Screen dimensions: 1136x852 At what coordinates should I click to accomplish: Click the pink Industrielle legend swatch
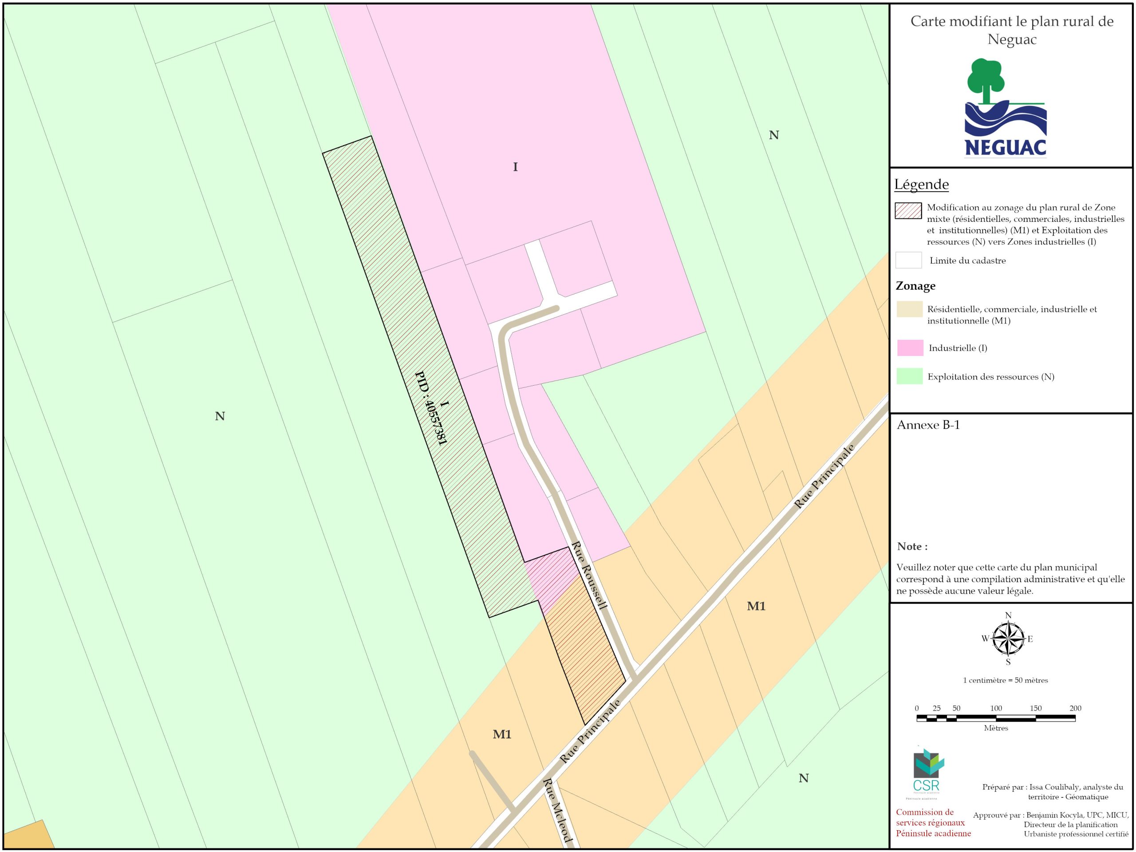pos(910,348)
